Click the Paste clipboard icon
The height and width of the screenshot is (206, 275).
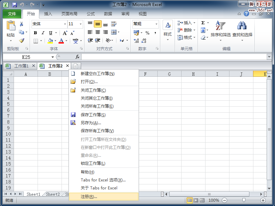11,25
